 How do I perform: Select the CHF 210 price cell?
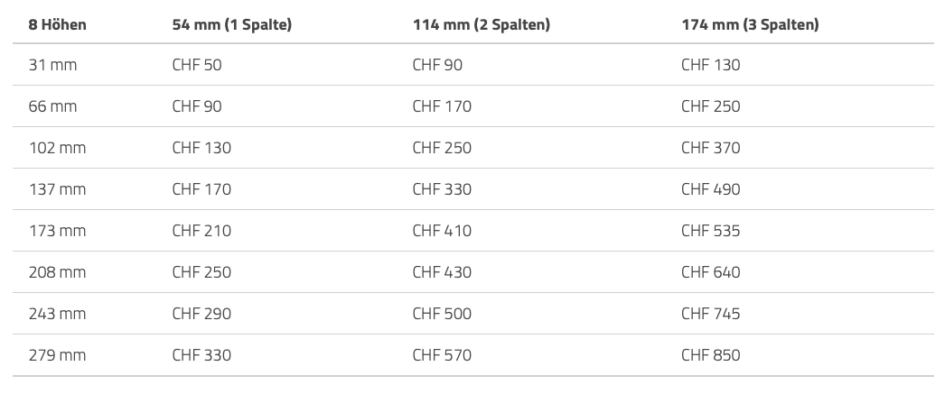[201, 231]
